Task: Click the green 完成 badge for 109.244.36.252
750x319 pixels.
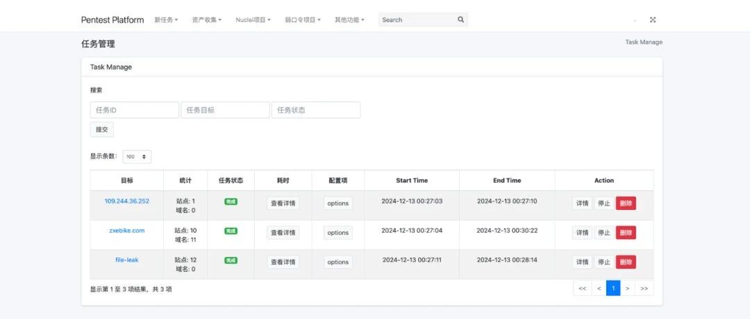Action: [x=231, y=202]
